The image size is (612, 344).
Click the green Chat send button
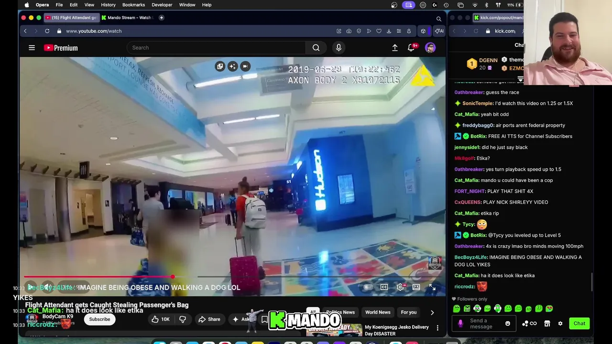(579, 323)
